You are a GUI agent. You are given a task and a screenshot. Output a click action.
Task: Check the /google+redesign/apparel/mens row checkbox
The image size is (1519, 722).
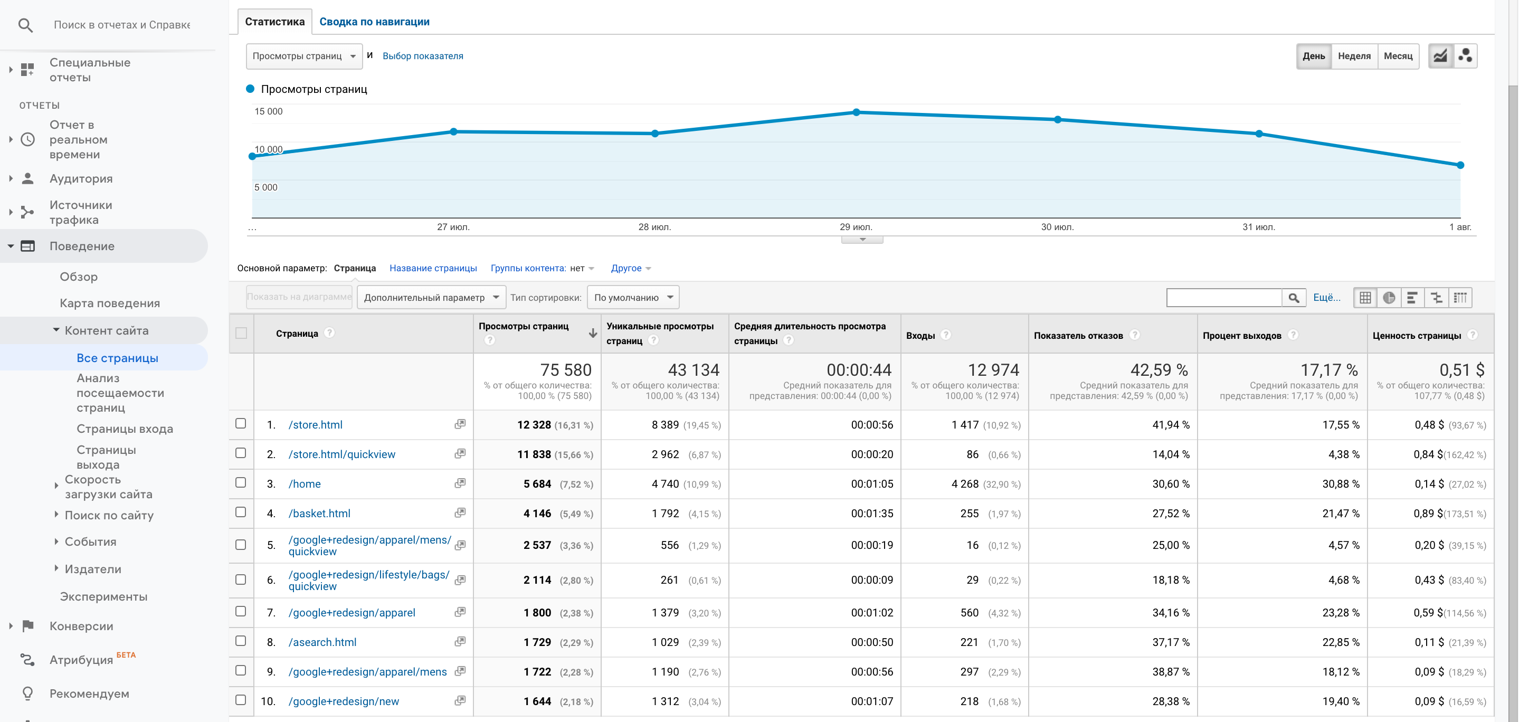click(241, 670)
